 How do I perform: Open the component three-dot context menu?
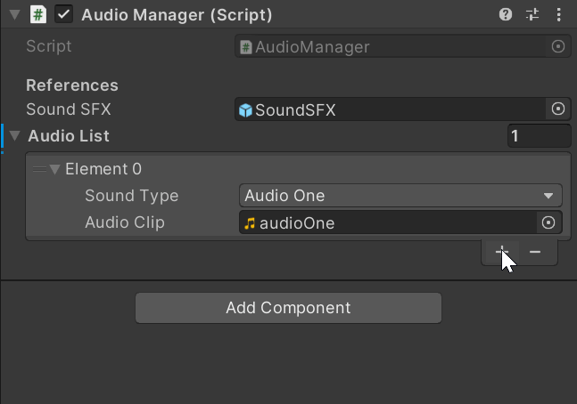coord(558,15)
